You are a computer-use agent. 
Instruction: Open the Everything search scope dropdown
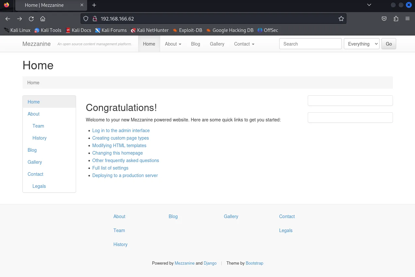362,44
